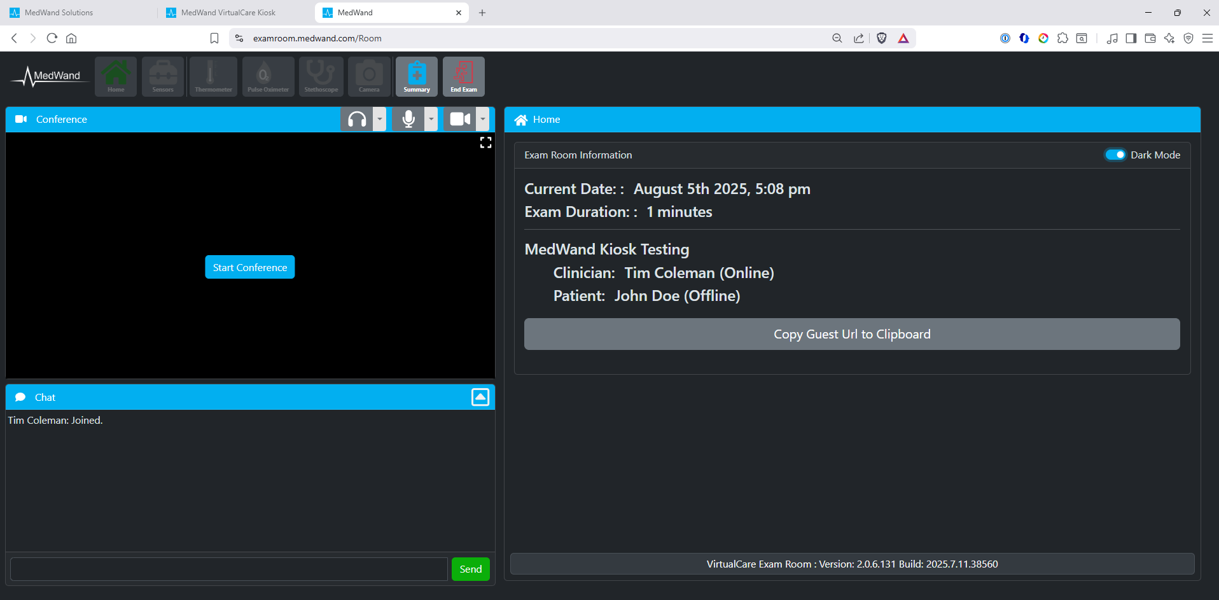Click the address bar URL

(x=317, y=38)
